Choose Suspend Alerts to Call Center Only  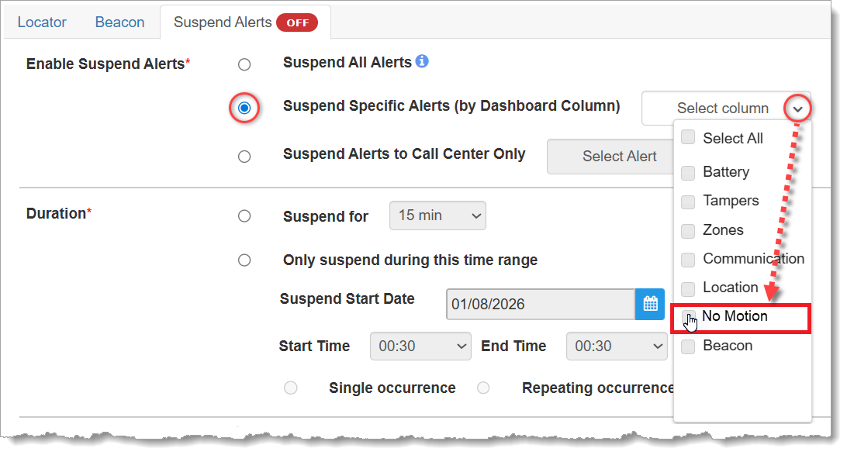244,157
